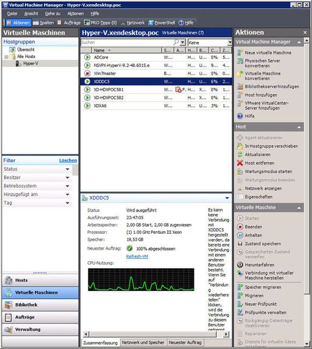Image resolution: width=312 pixels, height=349 pixels.
Task: Select Übersicht in the Hostgruppen tree
Action: (x=26, y=49)
